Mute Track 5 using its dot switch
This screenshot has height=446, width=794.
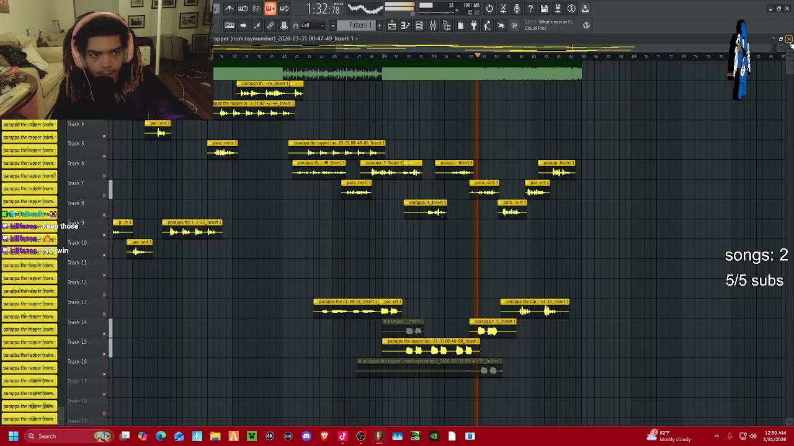tap(104, 155)
